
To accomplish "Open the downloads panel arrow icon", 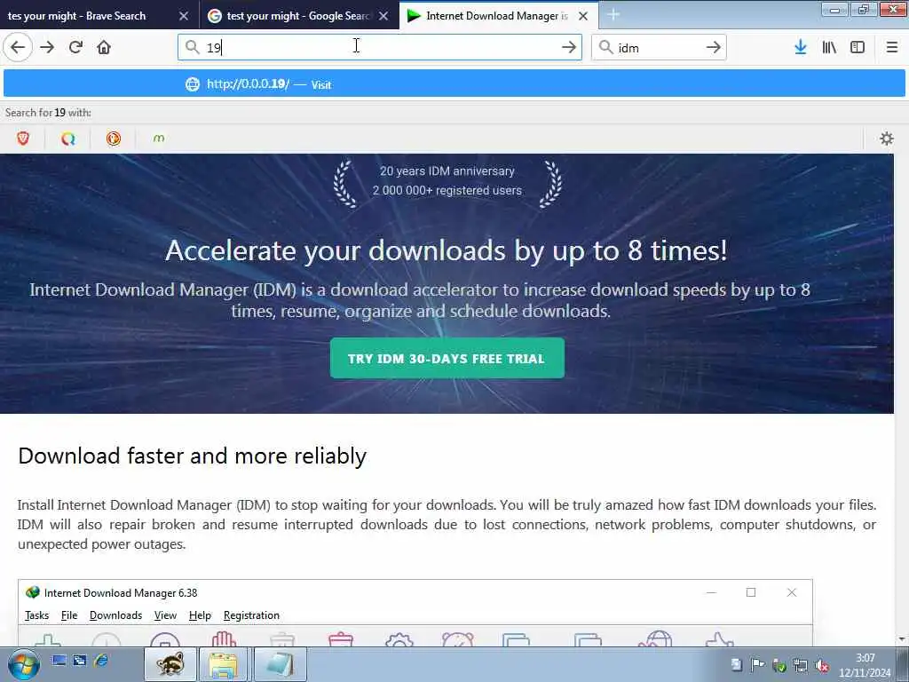I will [801, 47].
